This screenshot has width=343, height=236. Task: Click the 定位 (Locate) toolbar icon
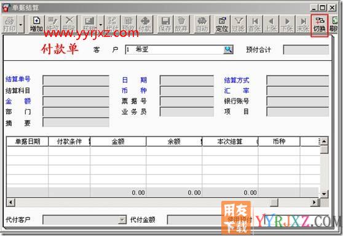[x=222, y=24]
